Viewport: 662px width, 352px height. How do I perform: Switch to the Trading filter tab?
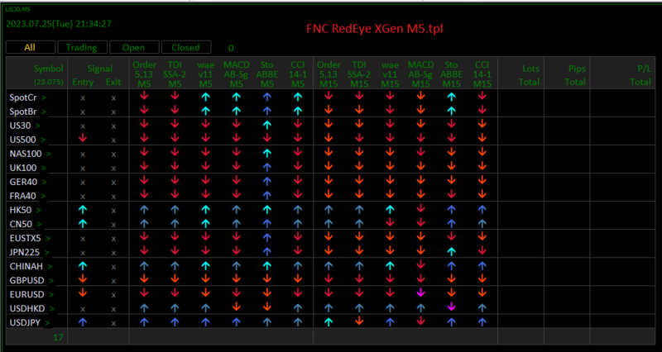[x=82, y=47]
